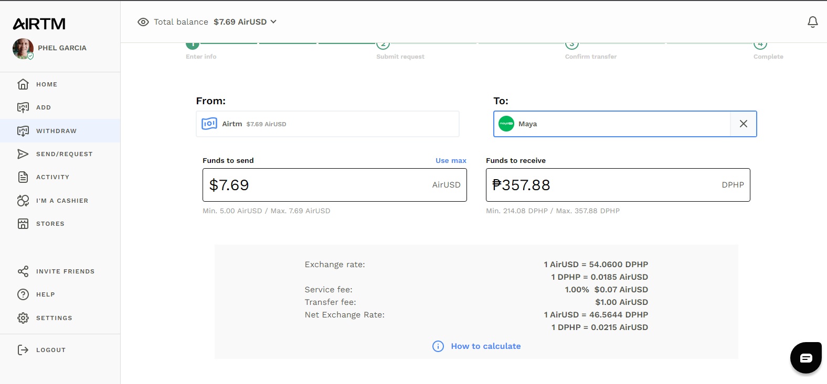Screen dimensions: 827x384
Task: Open the live chat bubble
Action: coord(806,358)
